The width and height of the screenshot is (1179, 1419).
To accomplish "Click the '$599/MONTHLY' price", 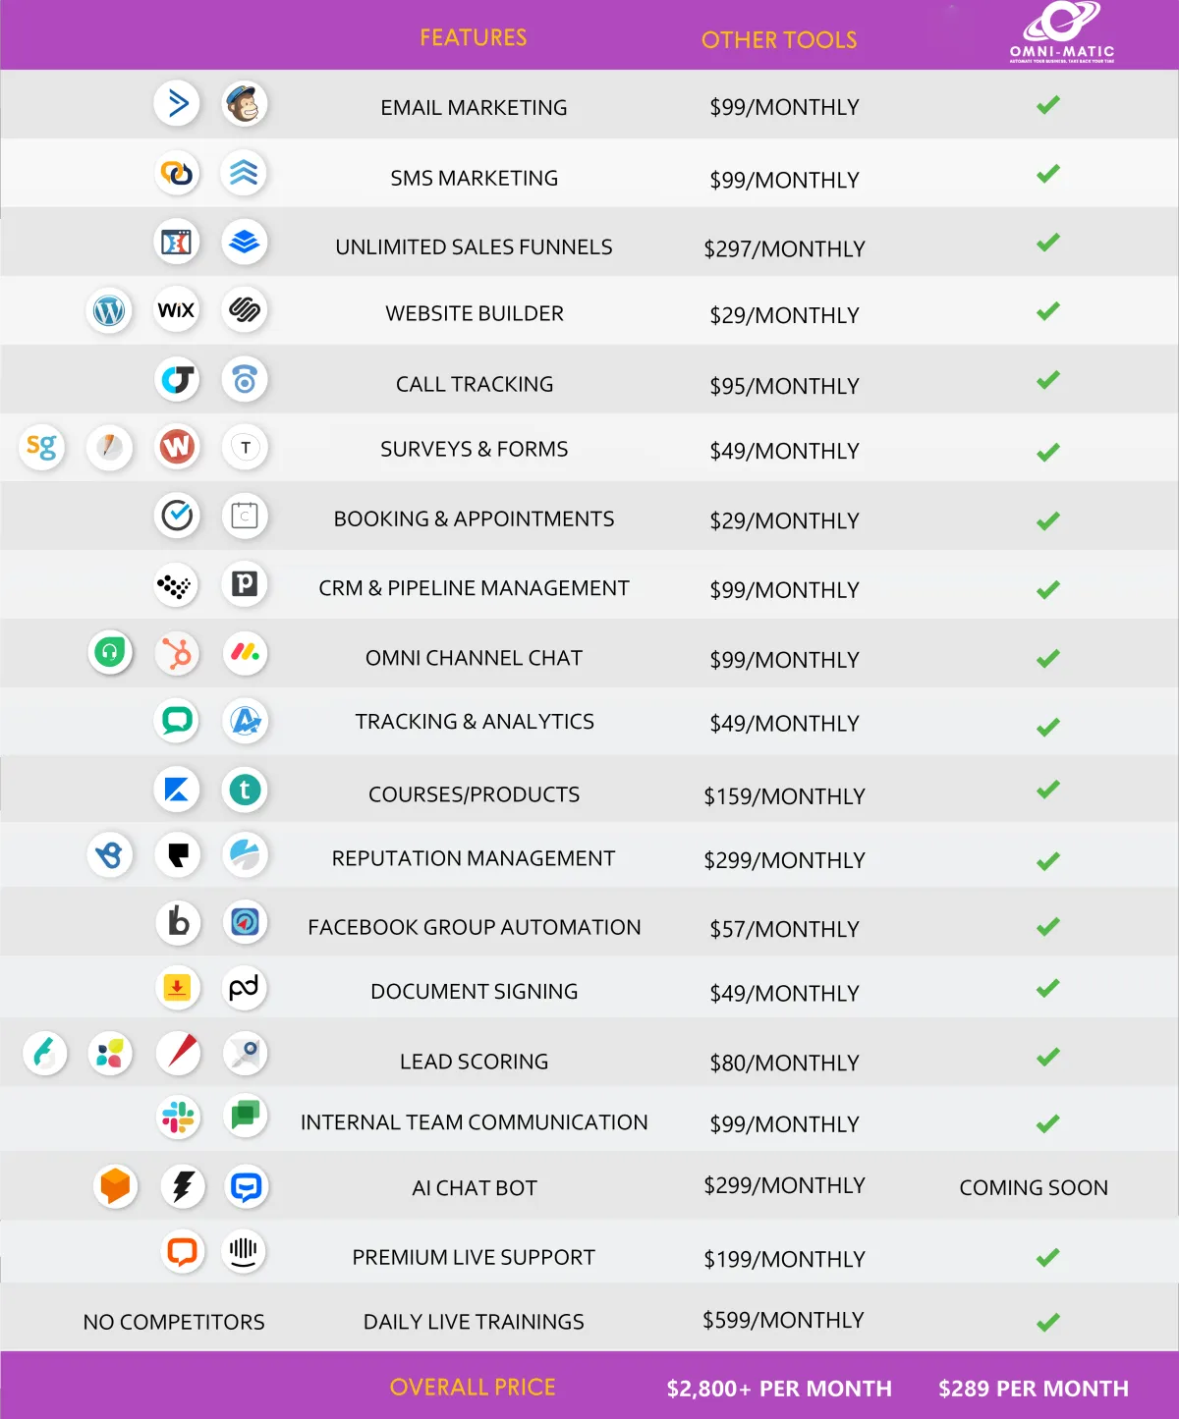I will coord(783,1320).
